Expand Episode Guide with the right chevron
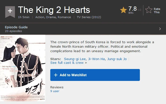Screen dimensions: 166x104 pos(160,29)
